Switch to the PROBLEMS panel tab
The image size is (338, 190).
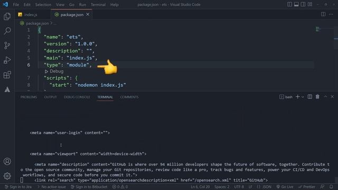pos(29,97)
